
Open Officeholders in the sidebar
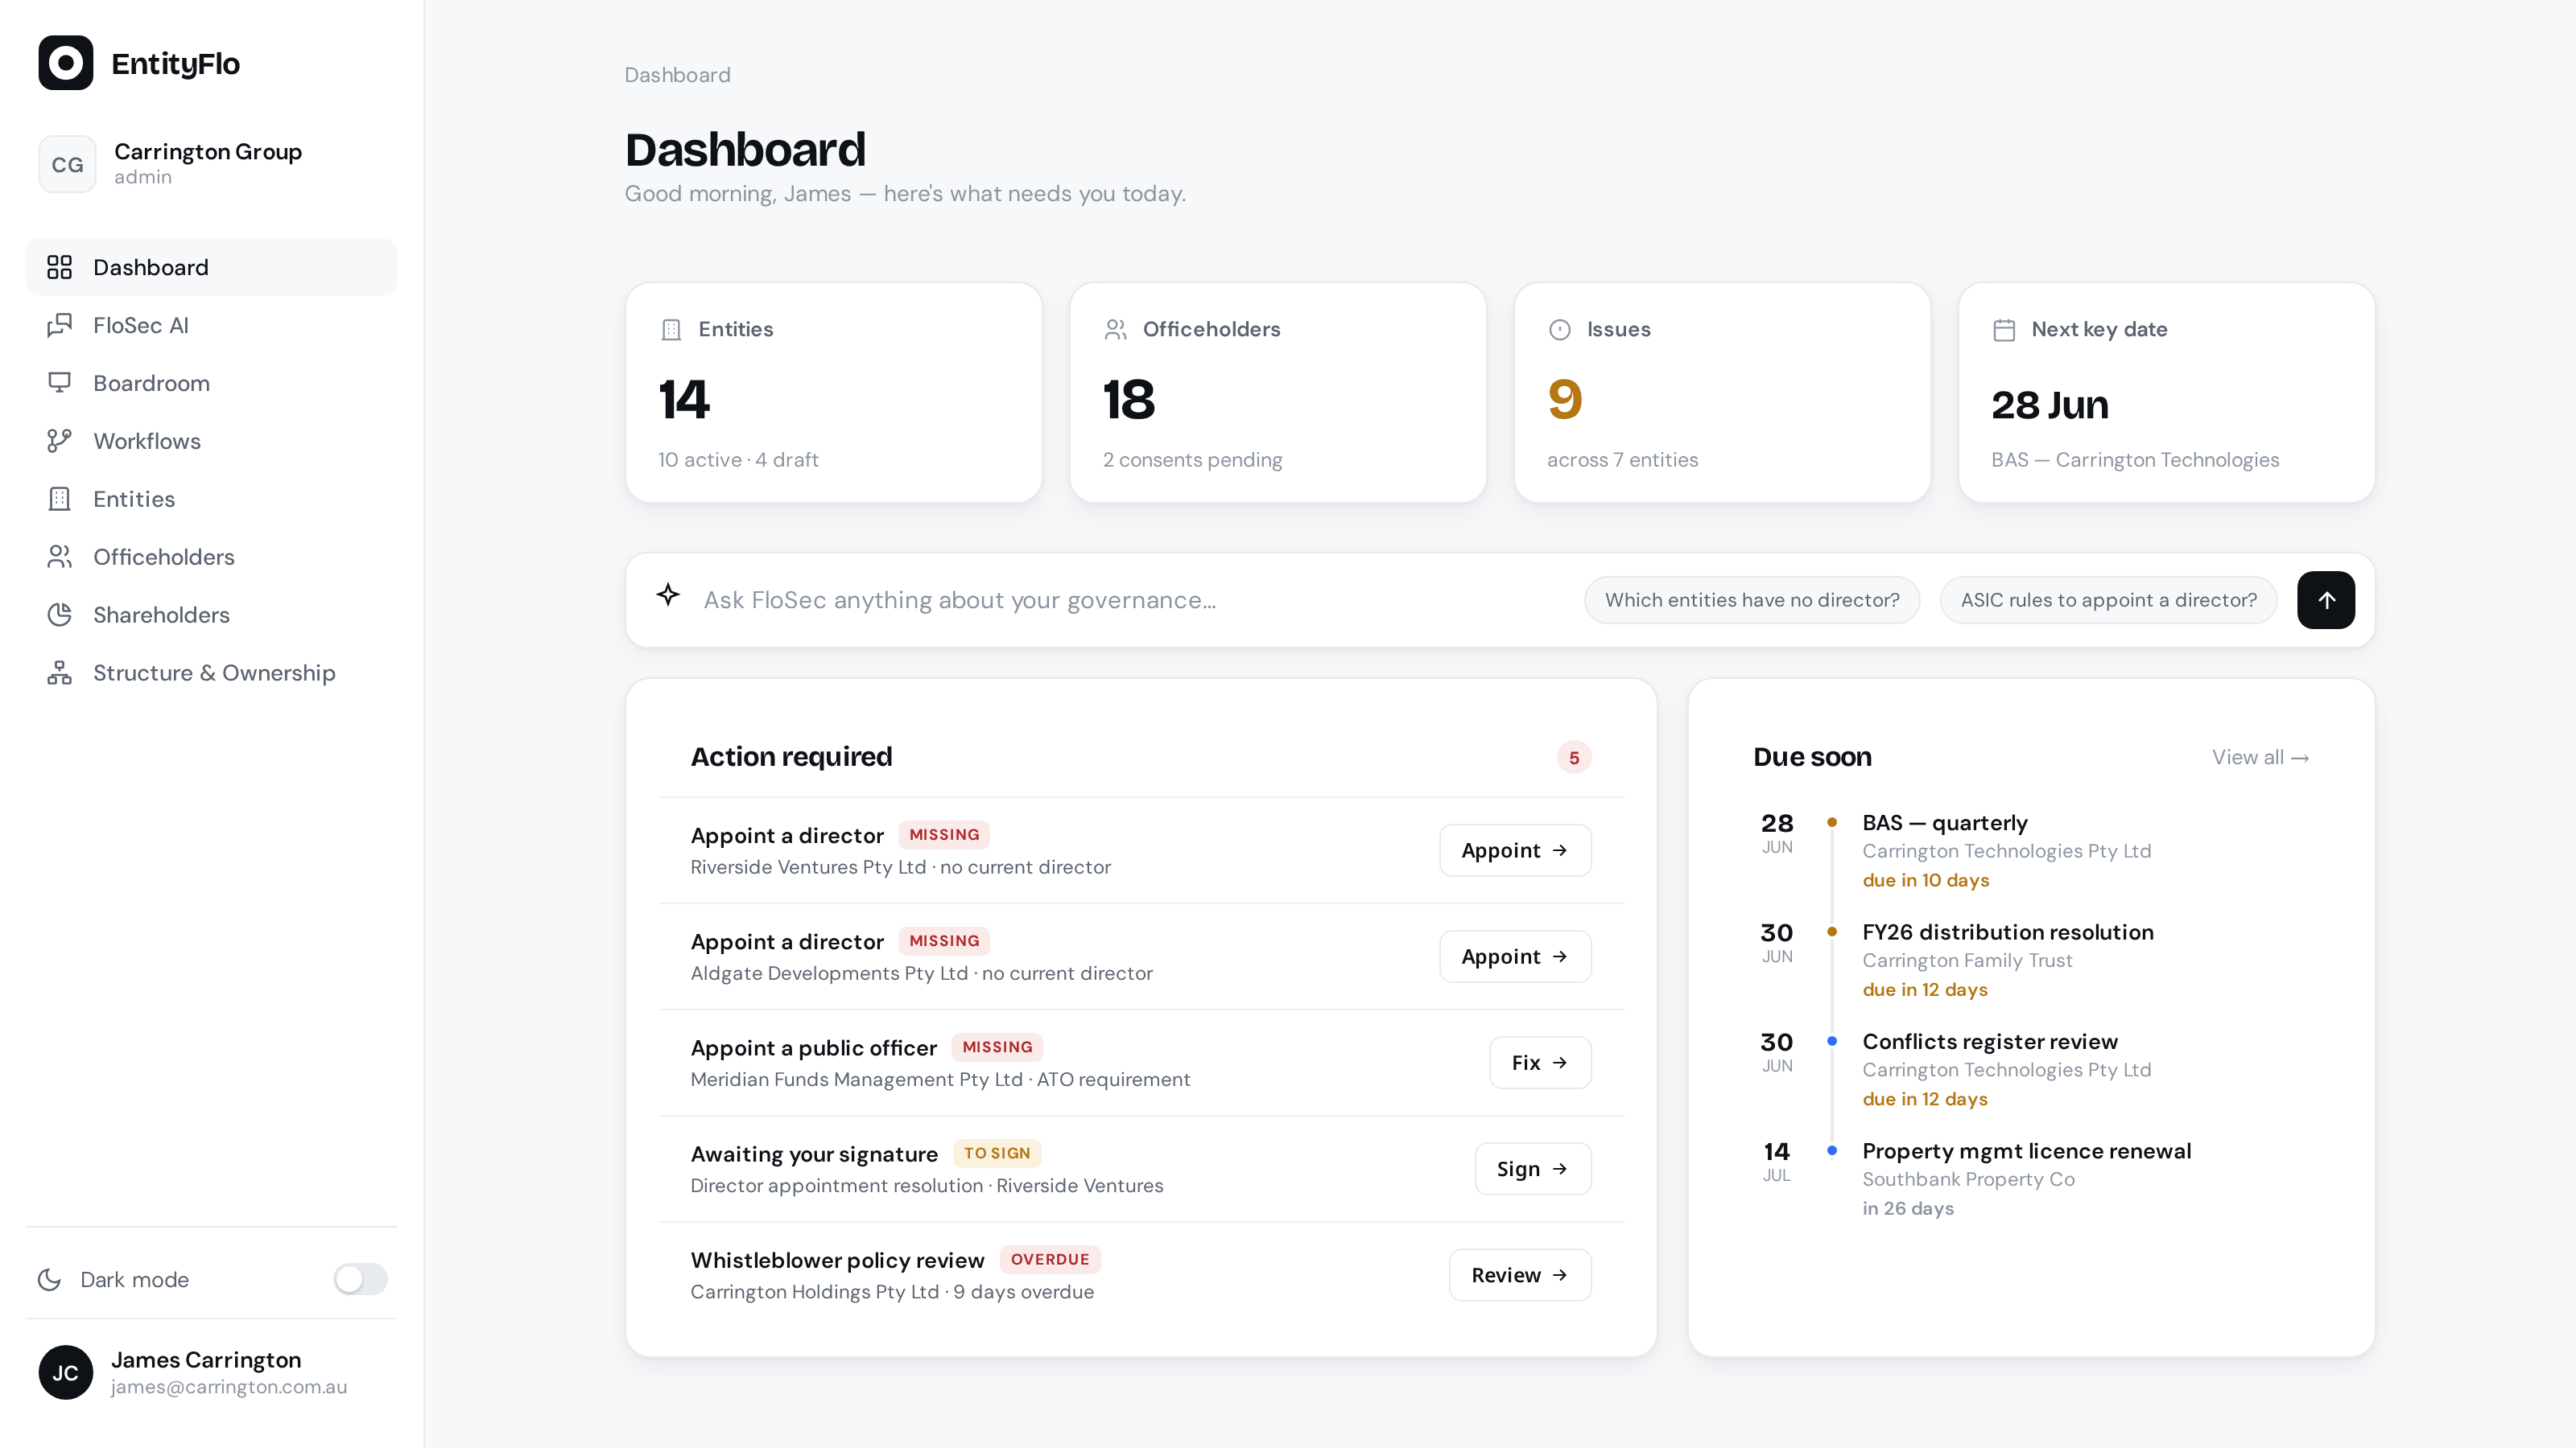point(212,557)
